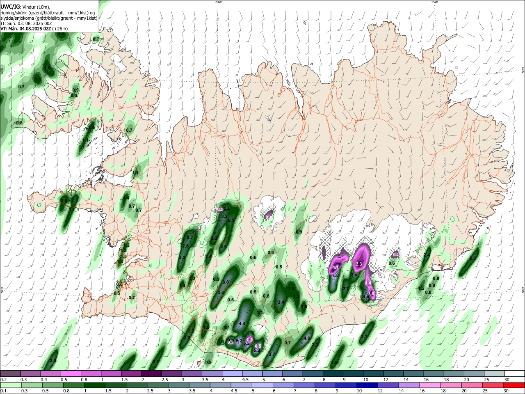Click the '4.4' precipitation value

point(242,324)
